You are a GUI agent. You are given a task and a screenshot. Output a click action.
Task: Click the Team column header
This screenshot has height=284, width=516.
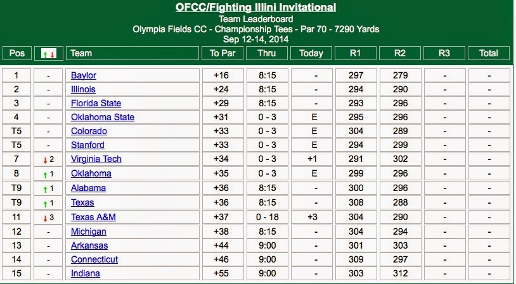click(x=132, y=53)
